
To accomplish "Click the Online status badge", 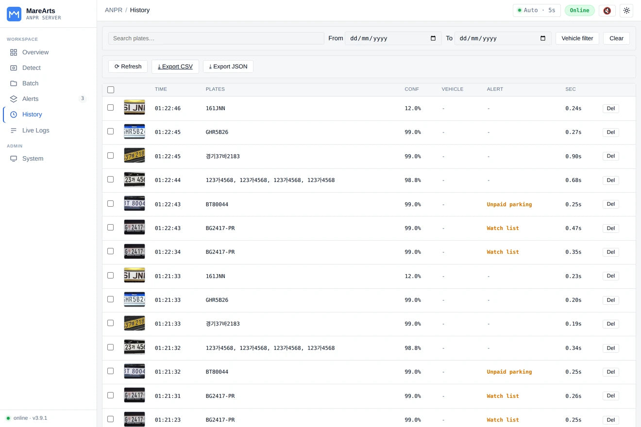I will (579, 10).
